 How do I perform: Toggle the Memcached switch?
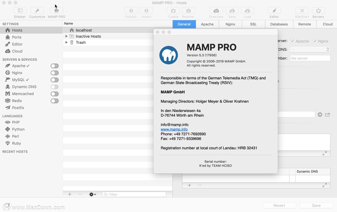(x=54, y=94)
